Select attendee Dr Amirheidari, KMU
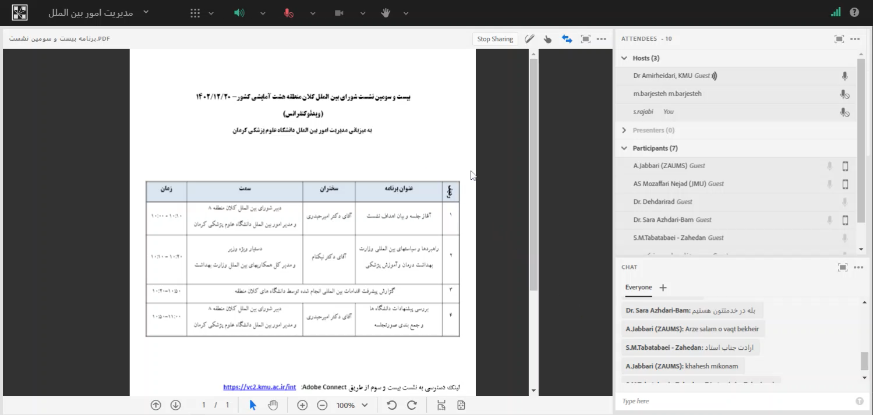873x415 pixels. tap(736, 76)
